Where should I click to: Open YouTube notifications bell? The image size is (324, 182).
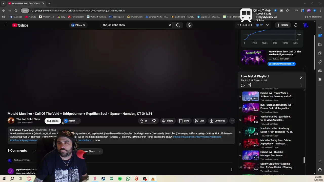click(x=296, y=25)
